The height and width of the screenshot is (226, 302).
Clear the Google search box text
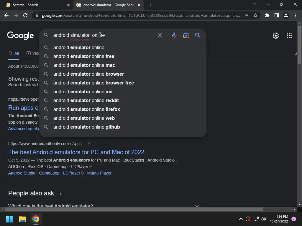coord(160,35)
